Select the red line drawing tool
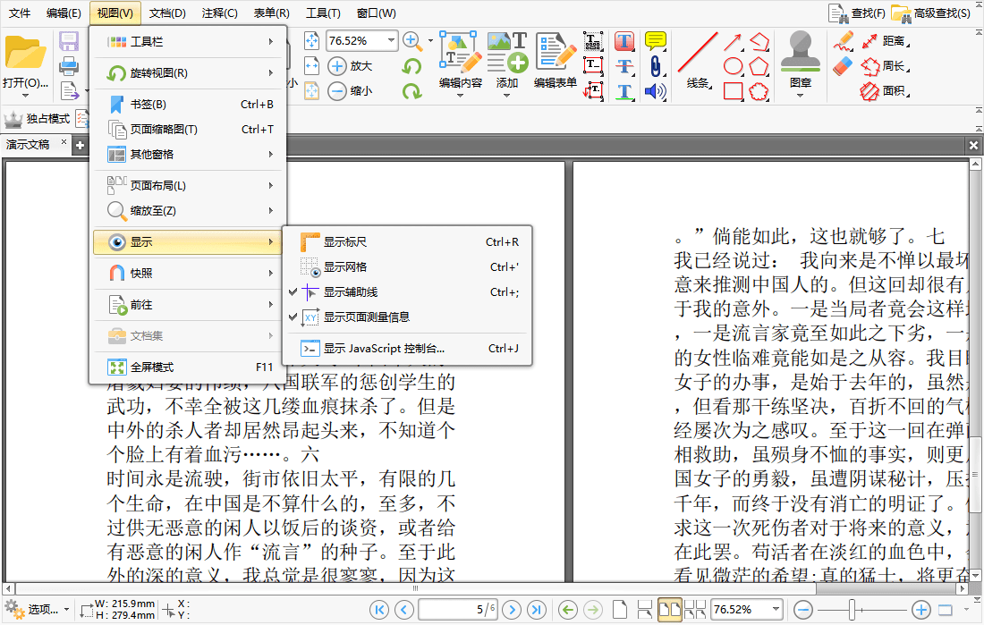The height and width of the screenshot is (625, 984). [698, 53]
